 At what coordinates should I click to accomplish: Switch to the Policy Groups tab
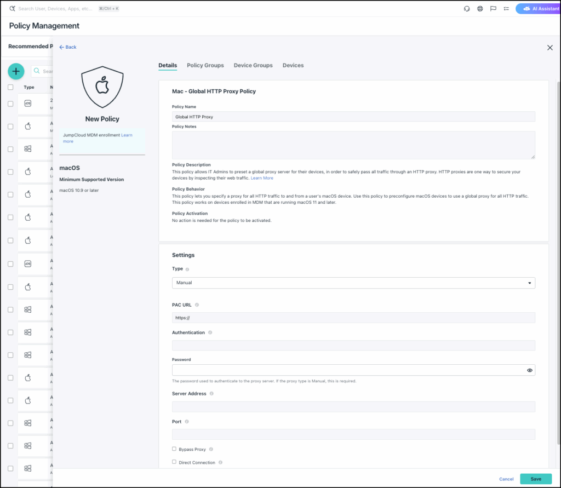[205, 65]
